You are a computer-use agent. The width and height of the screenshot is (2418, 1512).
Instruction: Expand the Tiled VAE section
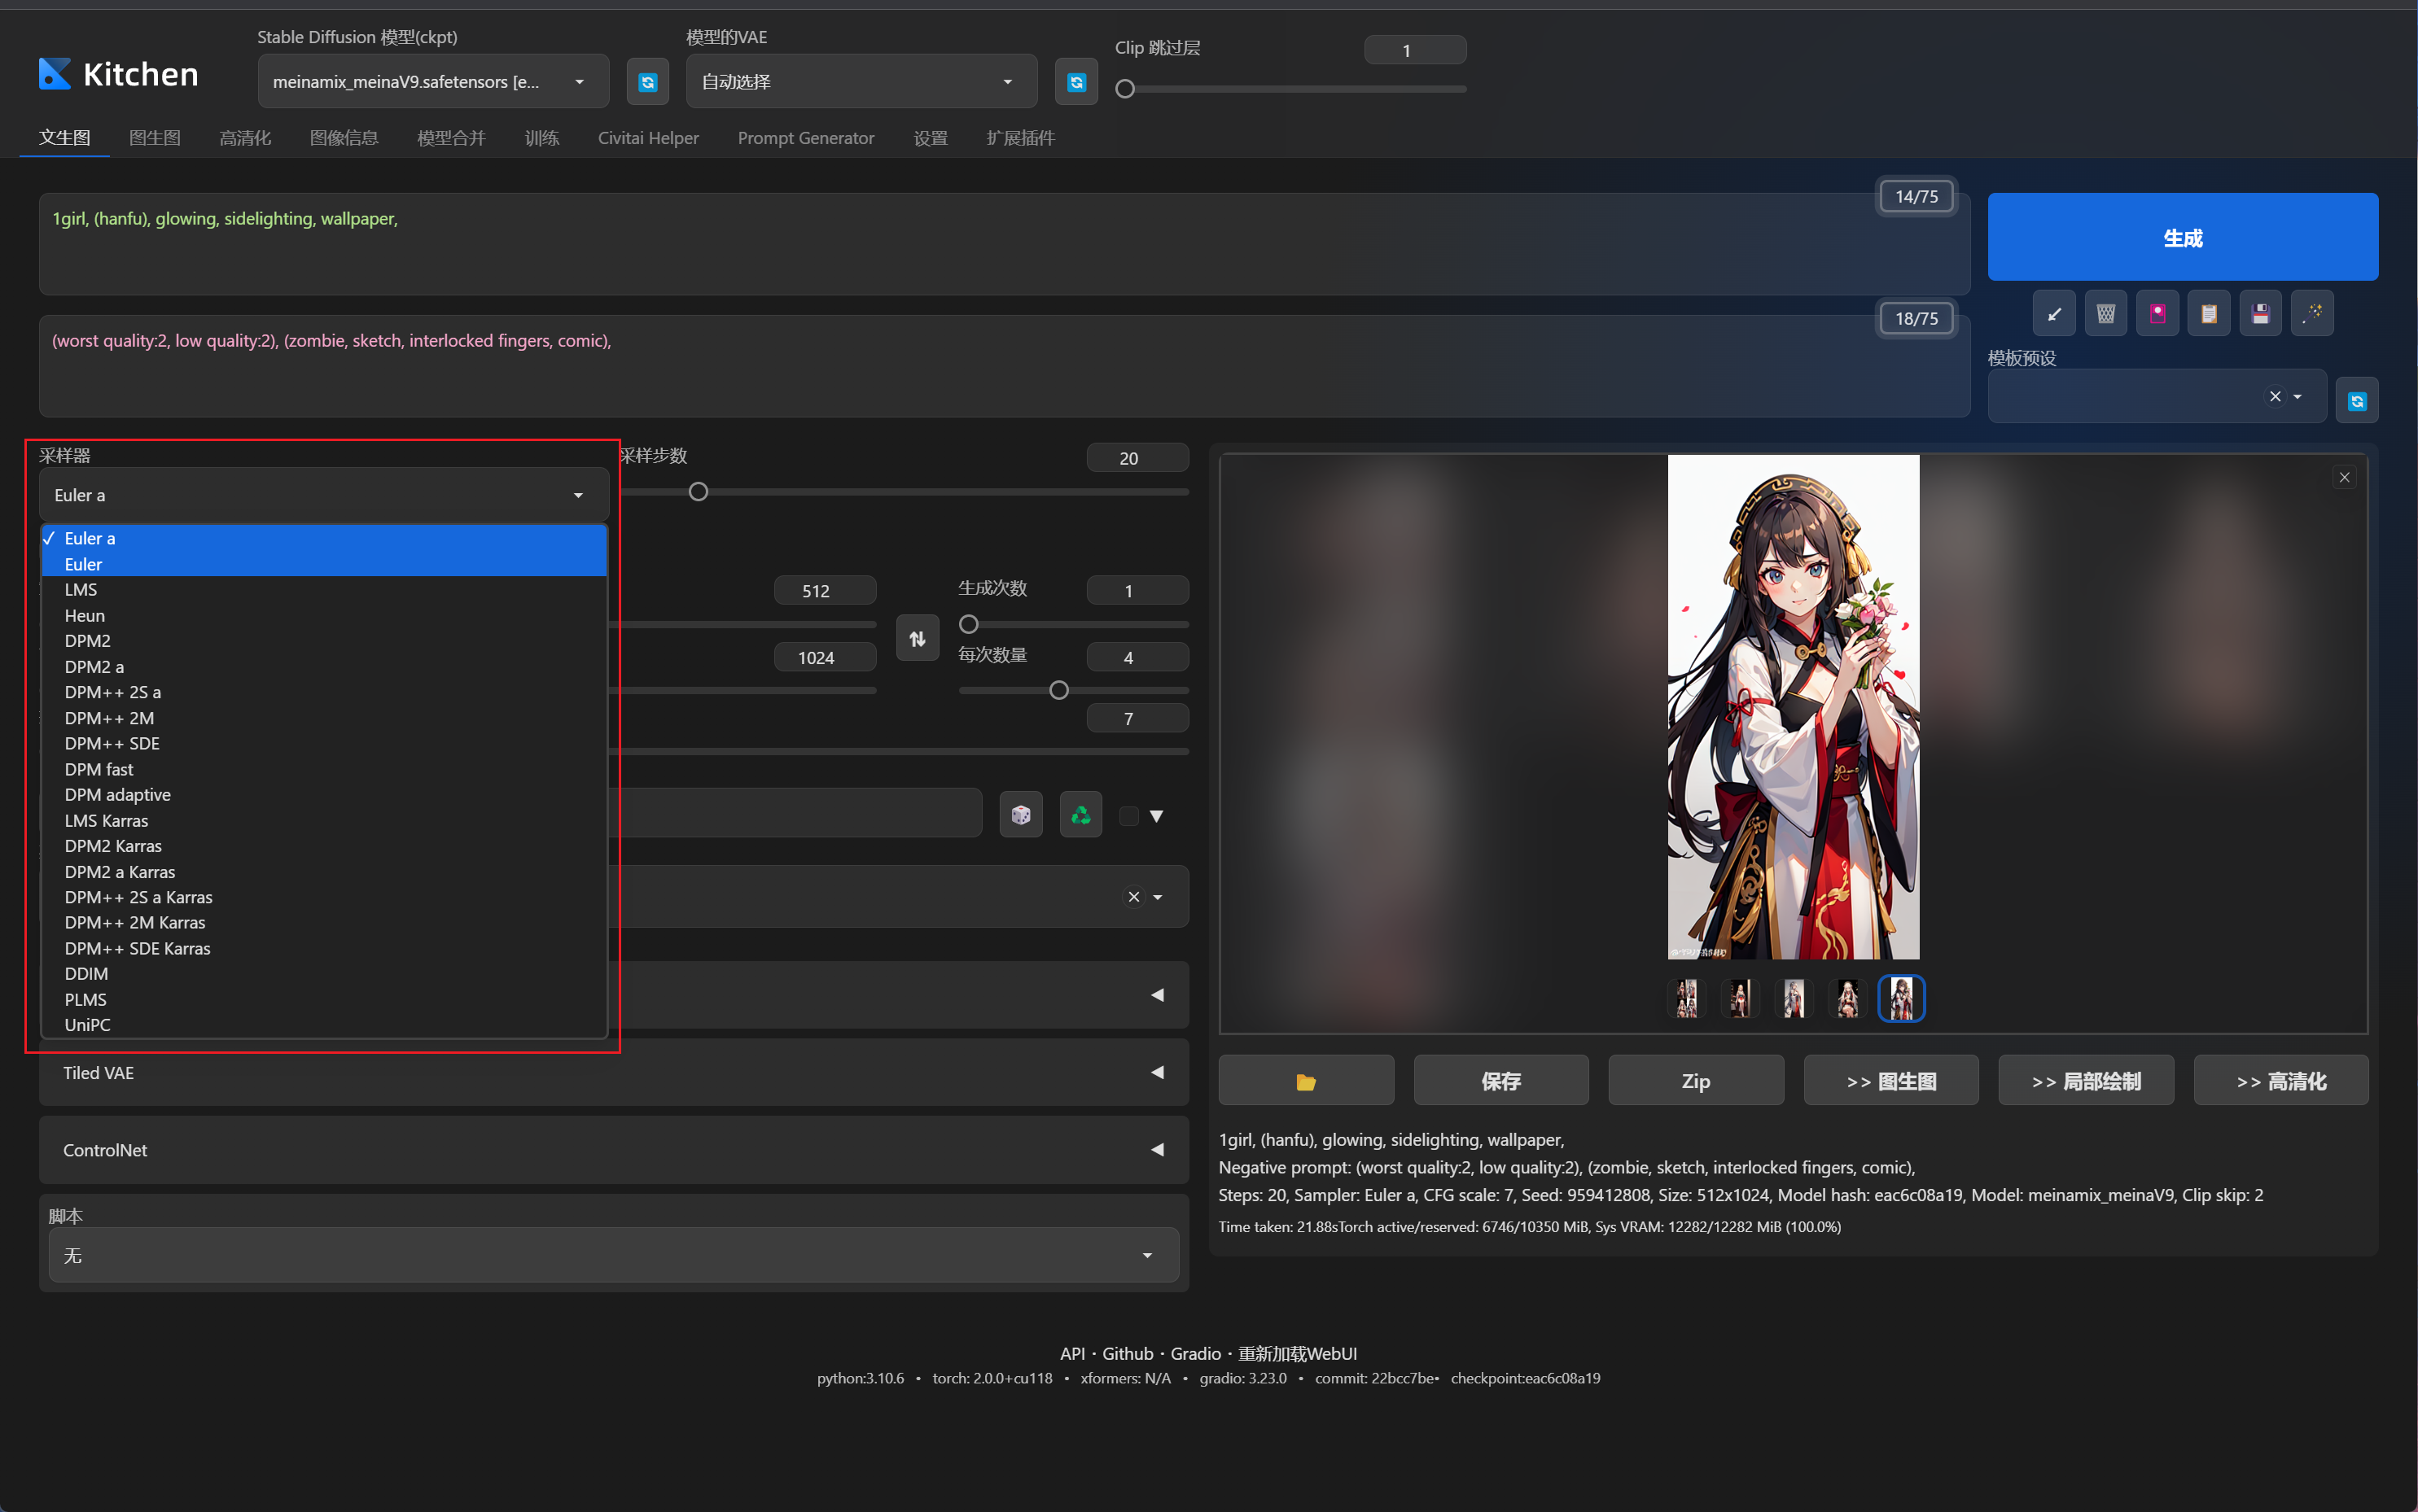pos(613,1073)
